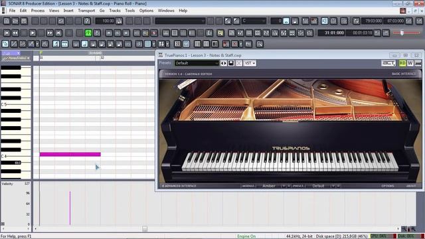Open the Amber module dropdown
425x239 pixels.
click(x=284, y=186)
